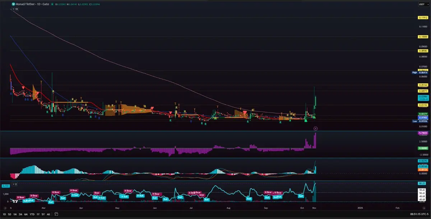Click the 80.22 RSI value label

[x=422, y=183]
